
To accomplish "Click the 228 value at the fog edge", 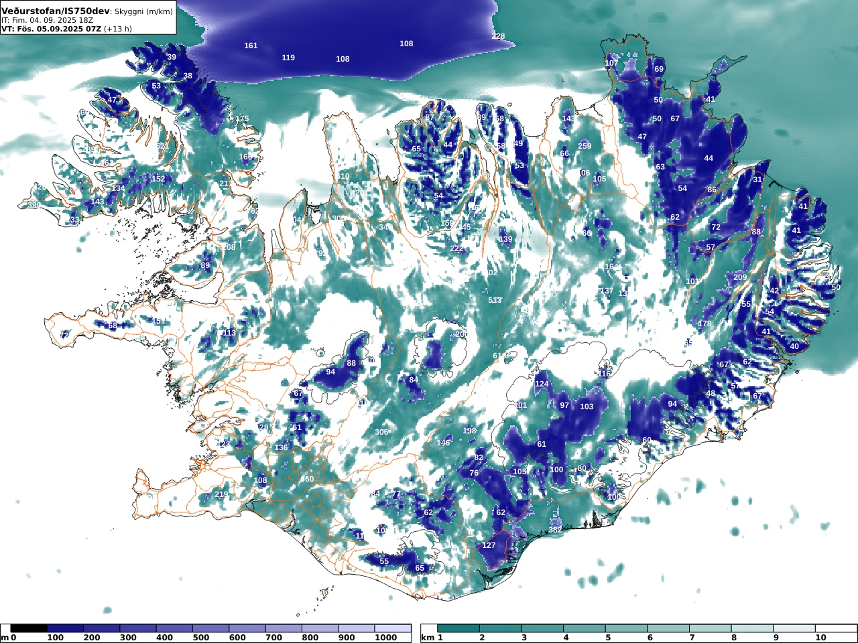I will (x=498, y=36).
